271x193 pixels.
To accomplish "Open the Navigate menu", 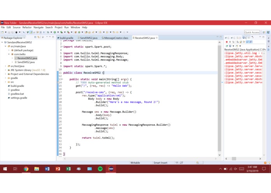I will [38, 27].
